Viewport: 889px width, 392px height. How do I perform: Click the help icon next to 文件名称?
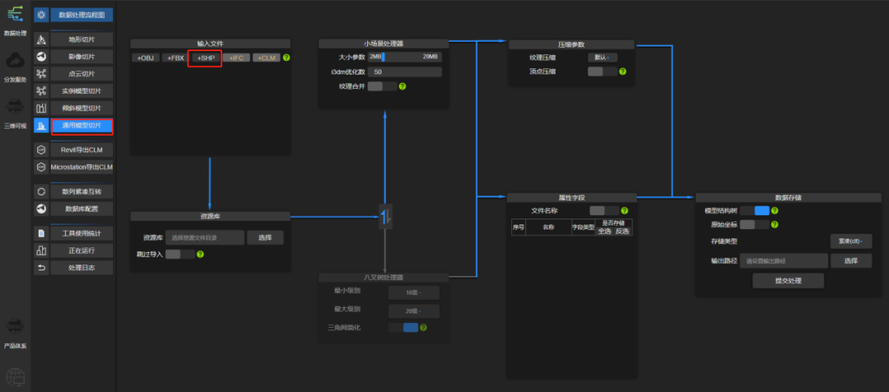click(x=624, y=210)
